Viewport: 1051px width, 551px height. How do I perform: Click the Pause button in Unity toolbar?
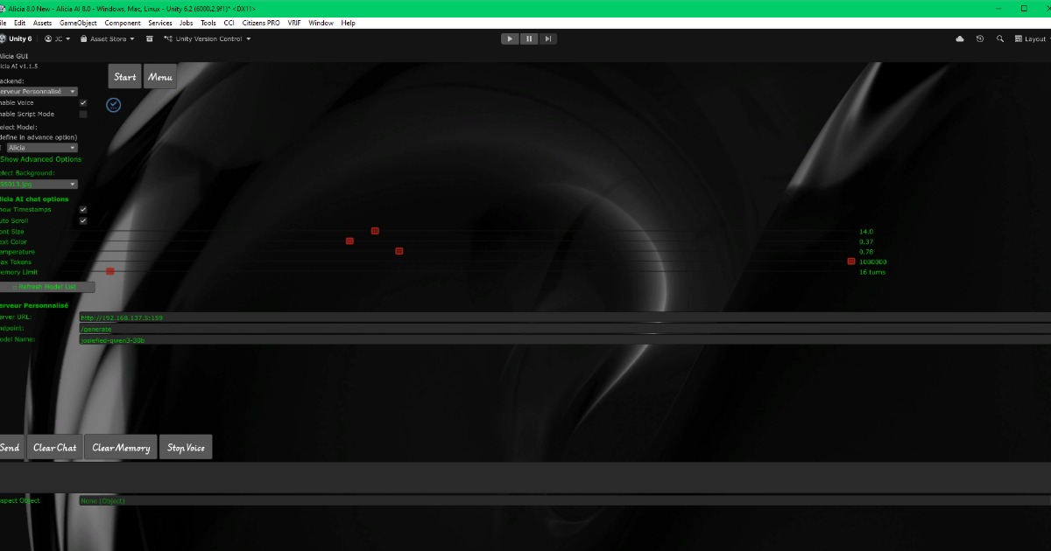529,38
